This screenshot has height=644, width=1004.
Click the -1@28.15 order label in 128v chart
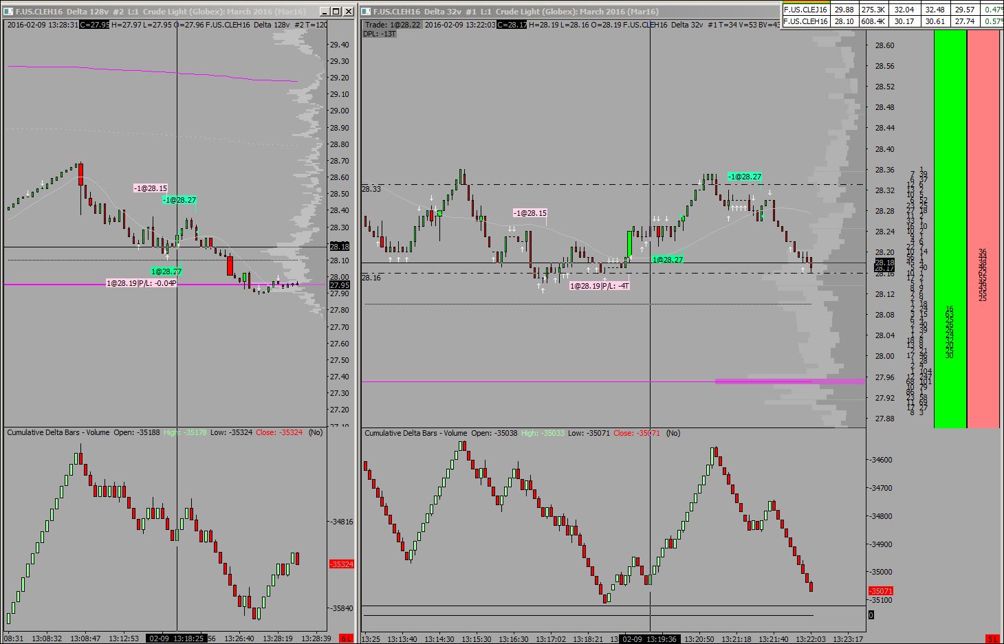coord(151,188)
